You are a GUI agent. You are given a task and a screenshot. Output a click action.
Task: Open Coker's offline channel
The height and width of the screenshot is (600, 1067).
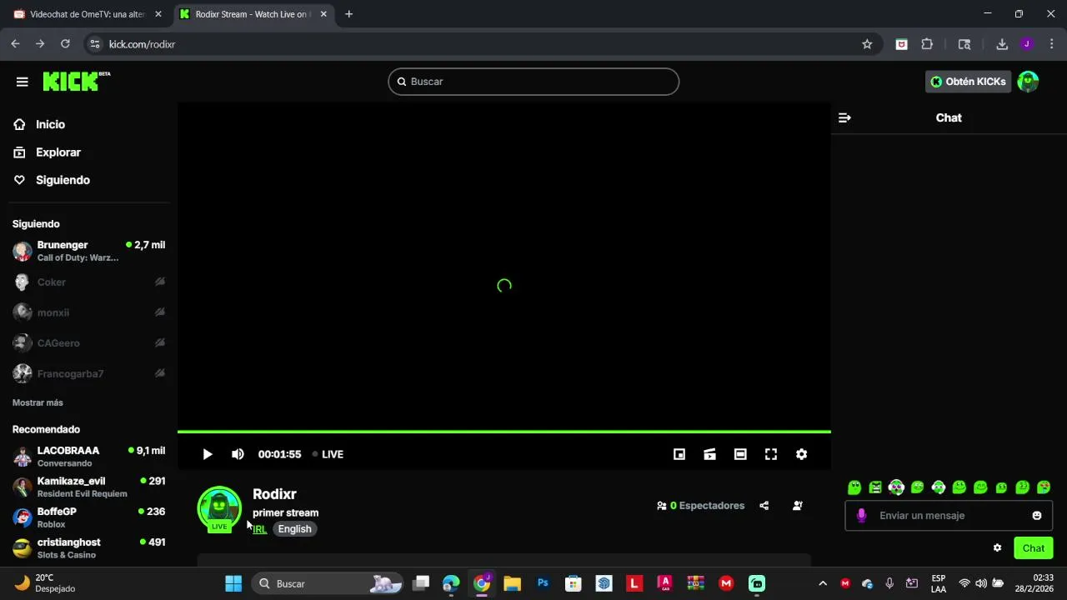(x=88, y=282)
